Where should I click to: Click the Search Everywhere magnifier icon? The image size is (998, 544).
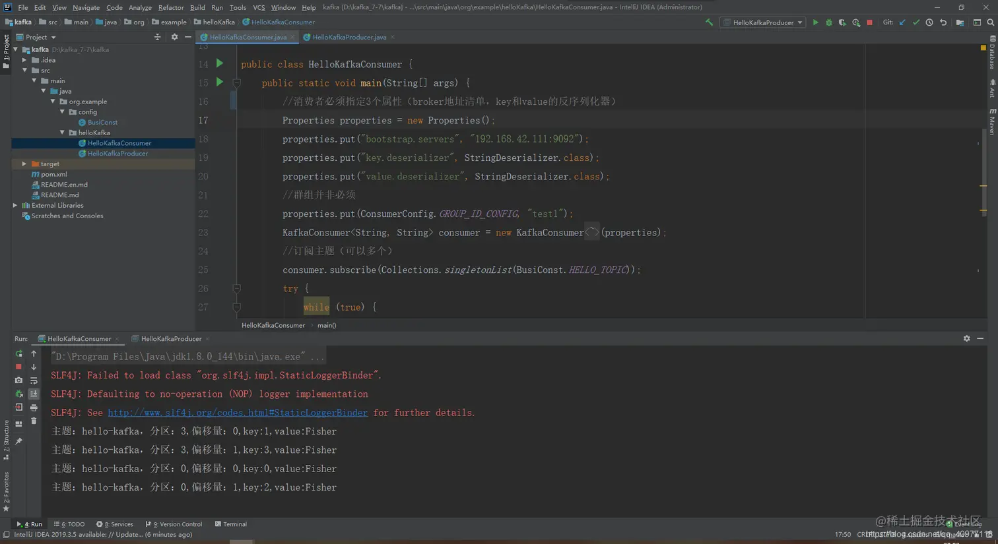pyautogui.click(x=991, y=22)
